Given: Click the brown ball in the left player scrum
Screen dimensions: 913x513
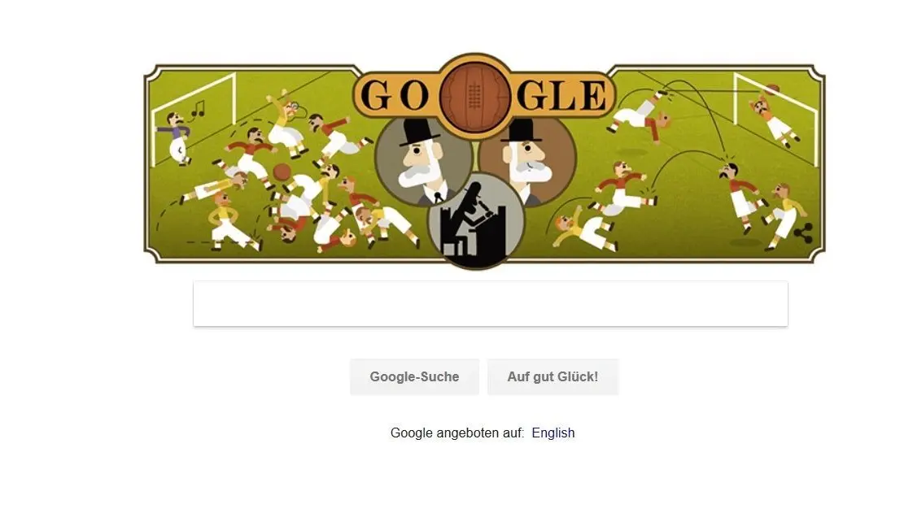Looking at the screenshot, I should point(282,172).
